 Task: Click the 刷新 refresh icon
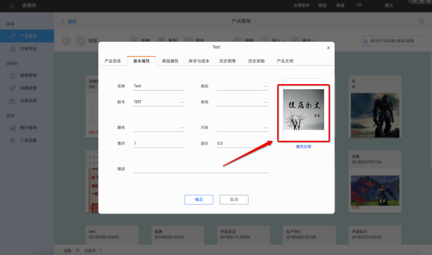coord(81,41)
